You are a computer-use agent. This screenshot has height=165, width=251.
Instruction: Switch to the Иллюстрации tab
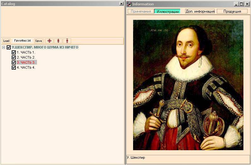pos(168,11)
